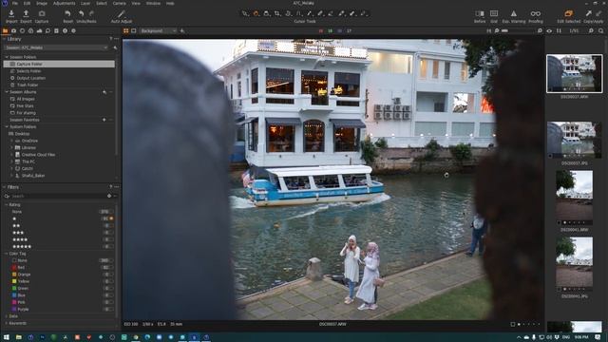This screenshot has width=608, height=342.
Task: Filter by two-star rating radio
Action: (111, 226)
